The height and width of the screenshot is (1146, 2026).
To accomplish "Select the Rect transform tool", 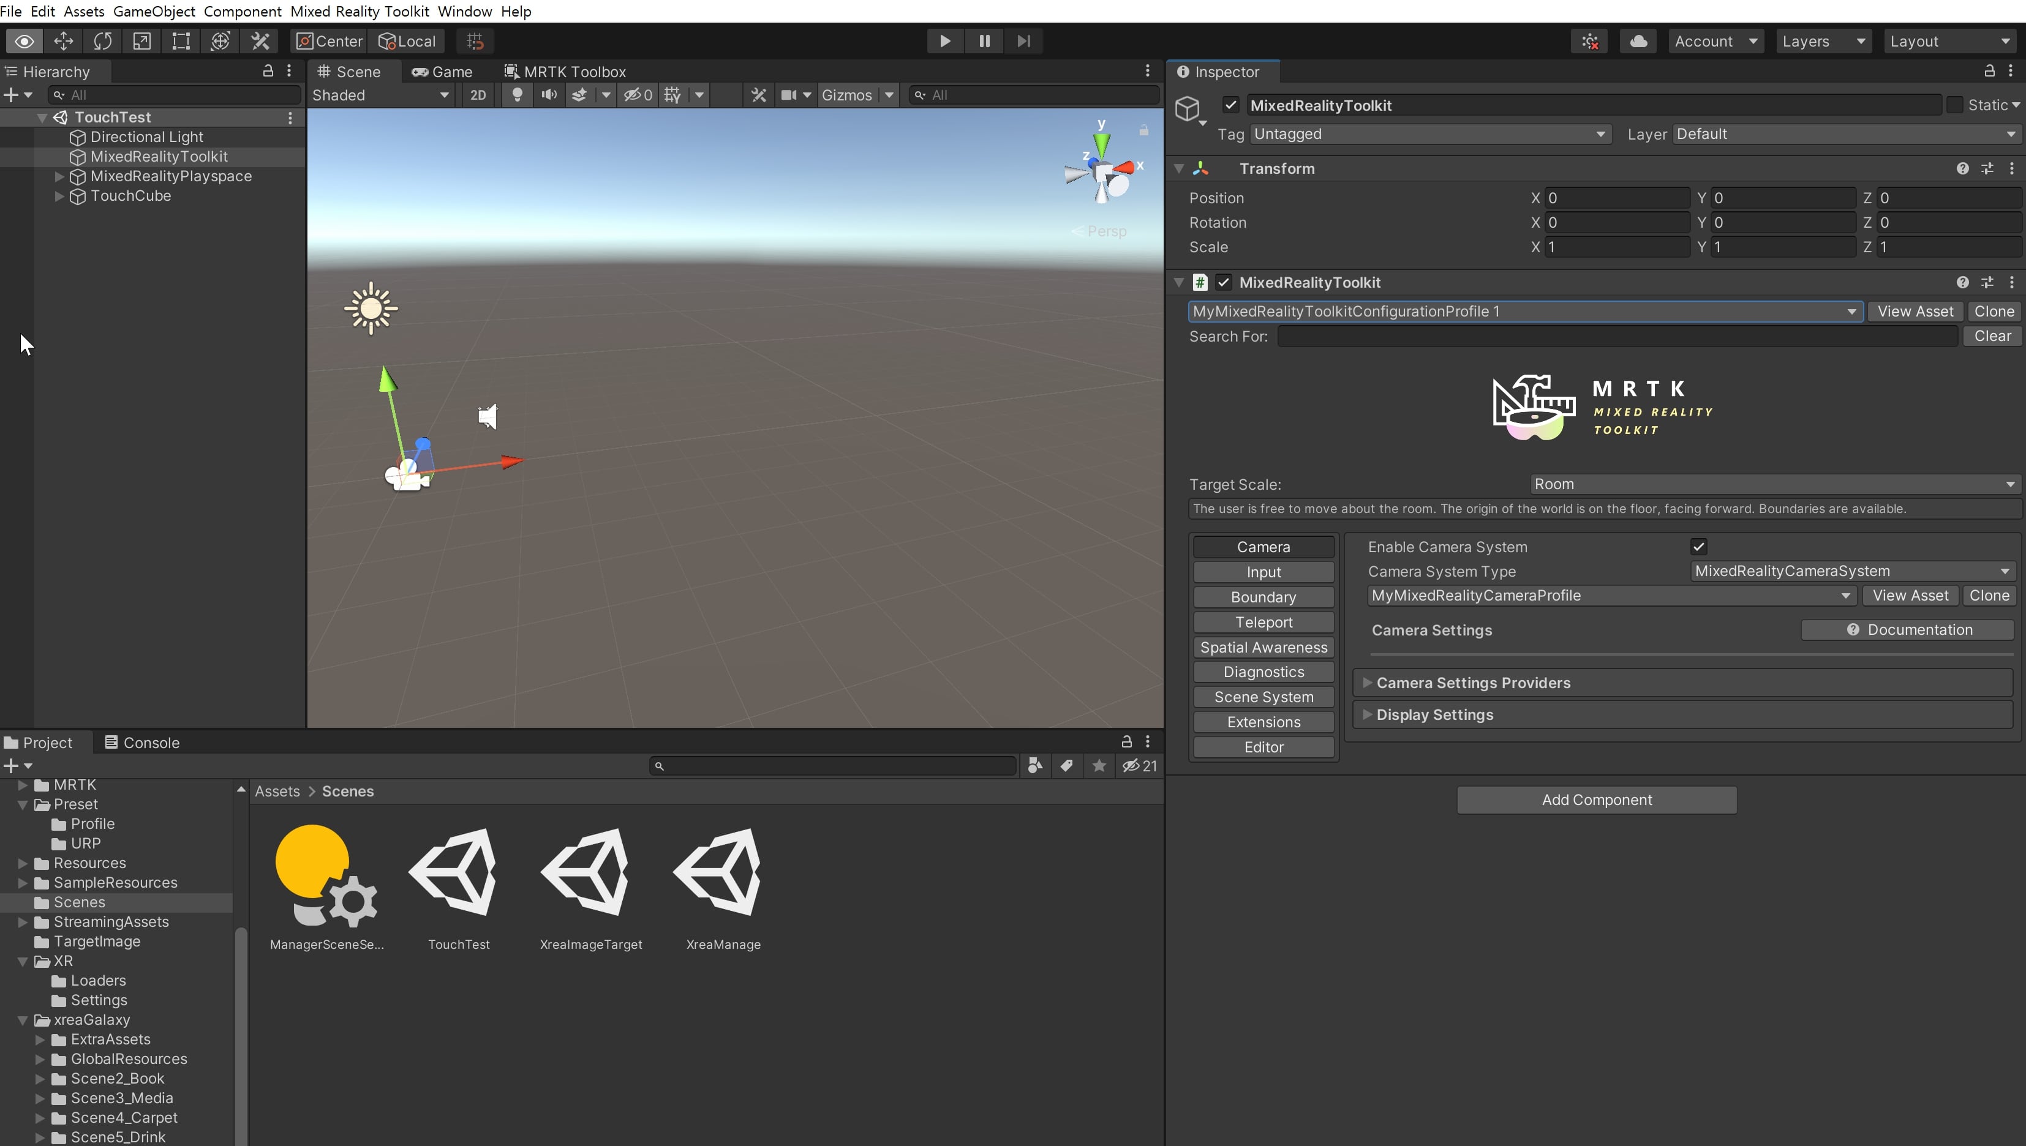I will [x=181, y=41].
